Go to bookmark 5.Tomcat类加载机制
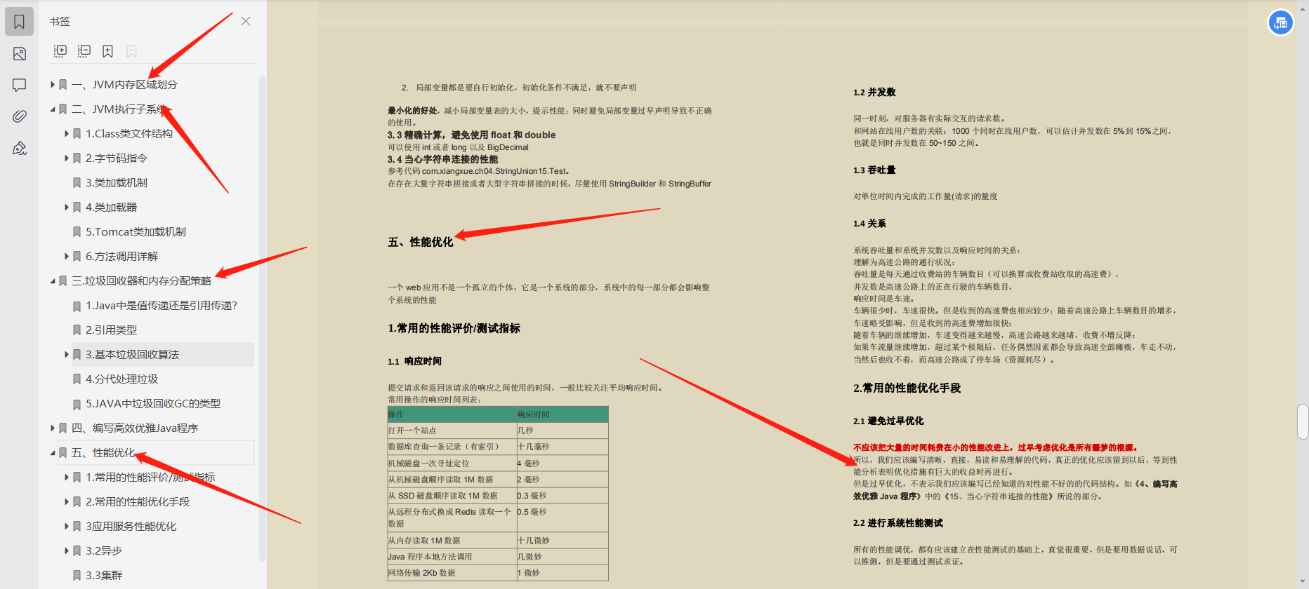 pyautogui.click(x=136, y=232)
